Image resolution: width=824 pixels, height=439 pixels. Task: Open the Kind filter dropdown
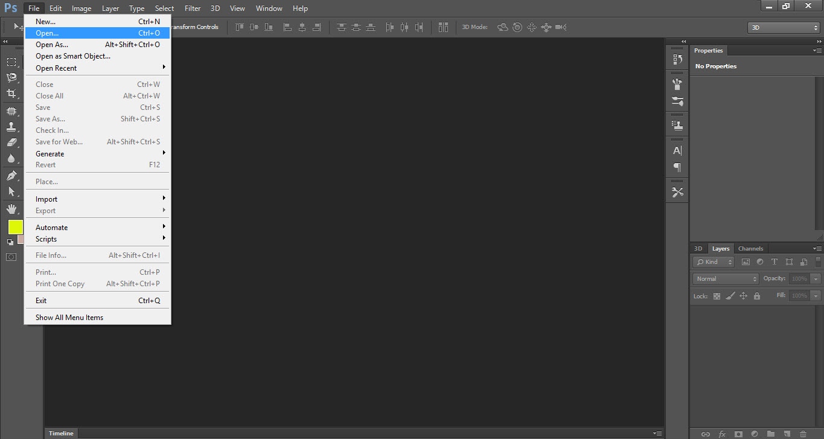714,262
